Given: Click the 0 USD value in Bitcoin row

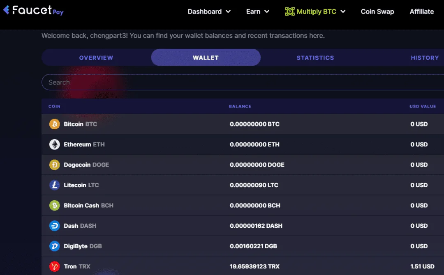Looking at the screenshot, I should pyautogui.click(x=419, y=124).
